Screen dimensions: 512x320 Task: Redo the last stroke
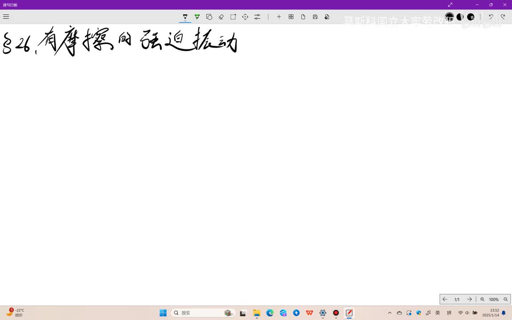[503, 16]
